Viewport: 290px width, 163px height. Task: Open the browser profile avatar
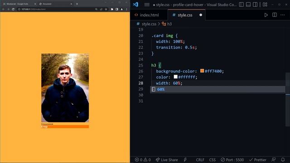click(x=122, y=9)
